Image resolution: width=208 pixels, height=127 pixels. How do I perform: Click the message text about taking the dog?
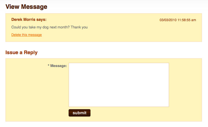[50, 27]
